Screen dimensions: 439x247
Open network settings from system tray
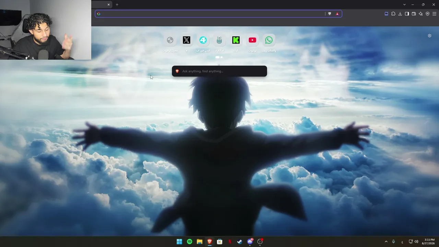tap(411, 242)
